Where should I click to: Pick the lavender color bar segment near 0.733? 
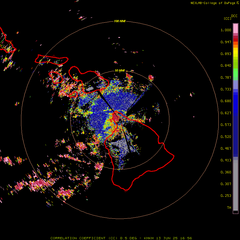pos(235,85)
